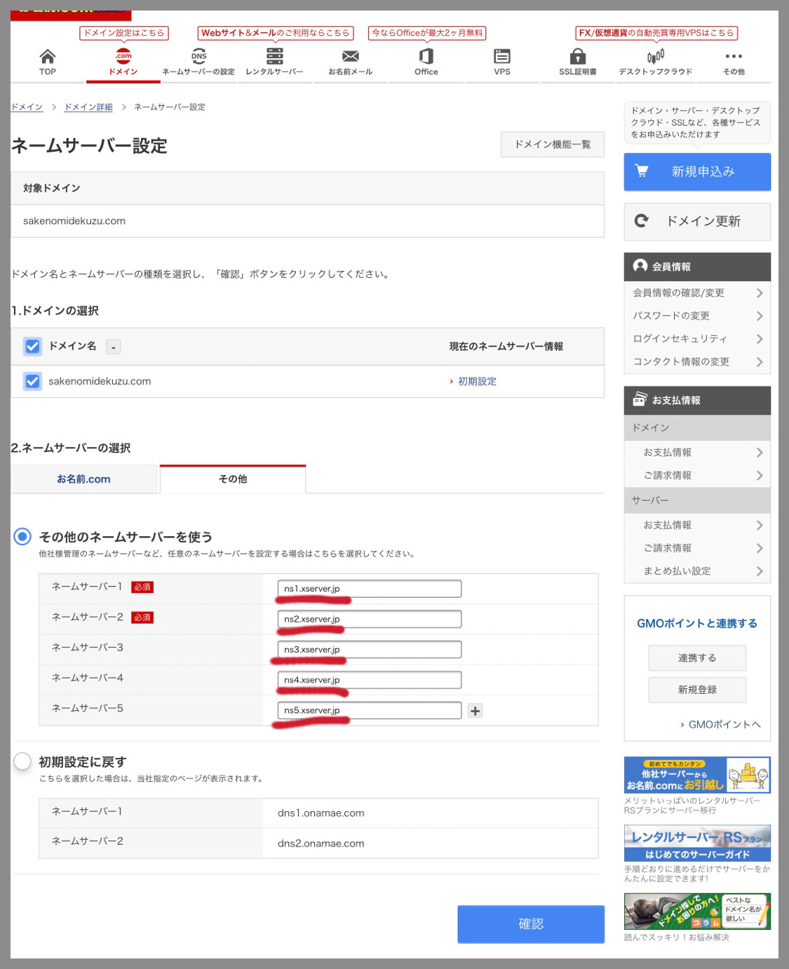
Task: Click the ネームサーバー3 input field
Action: click(x=370, y=650)
